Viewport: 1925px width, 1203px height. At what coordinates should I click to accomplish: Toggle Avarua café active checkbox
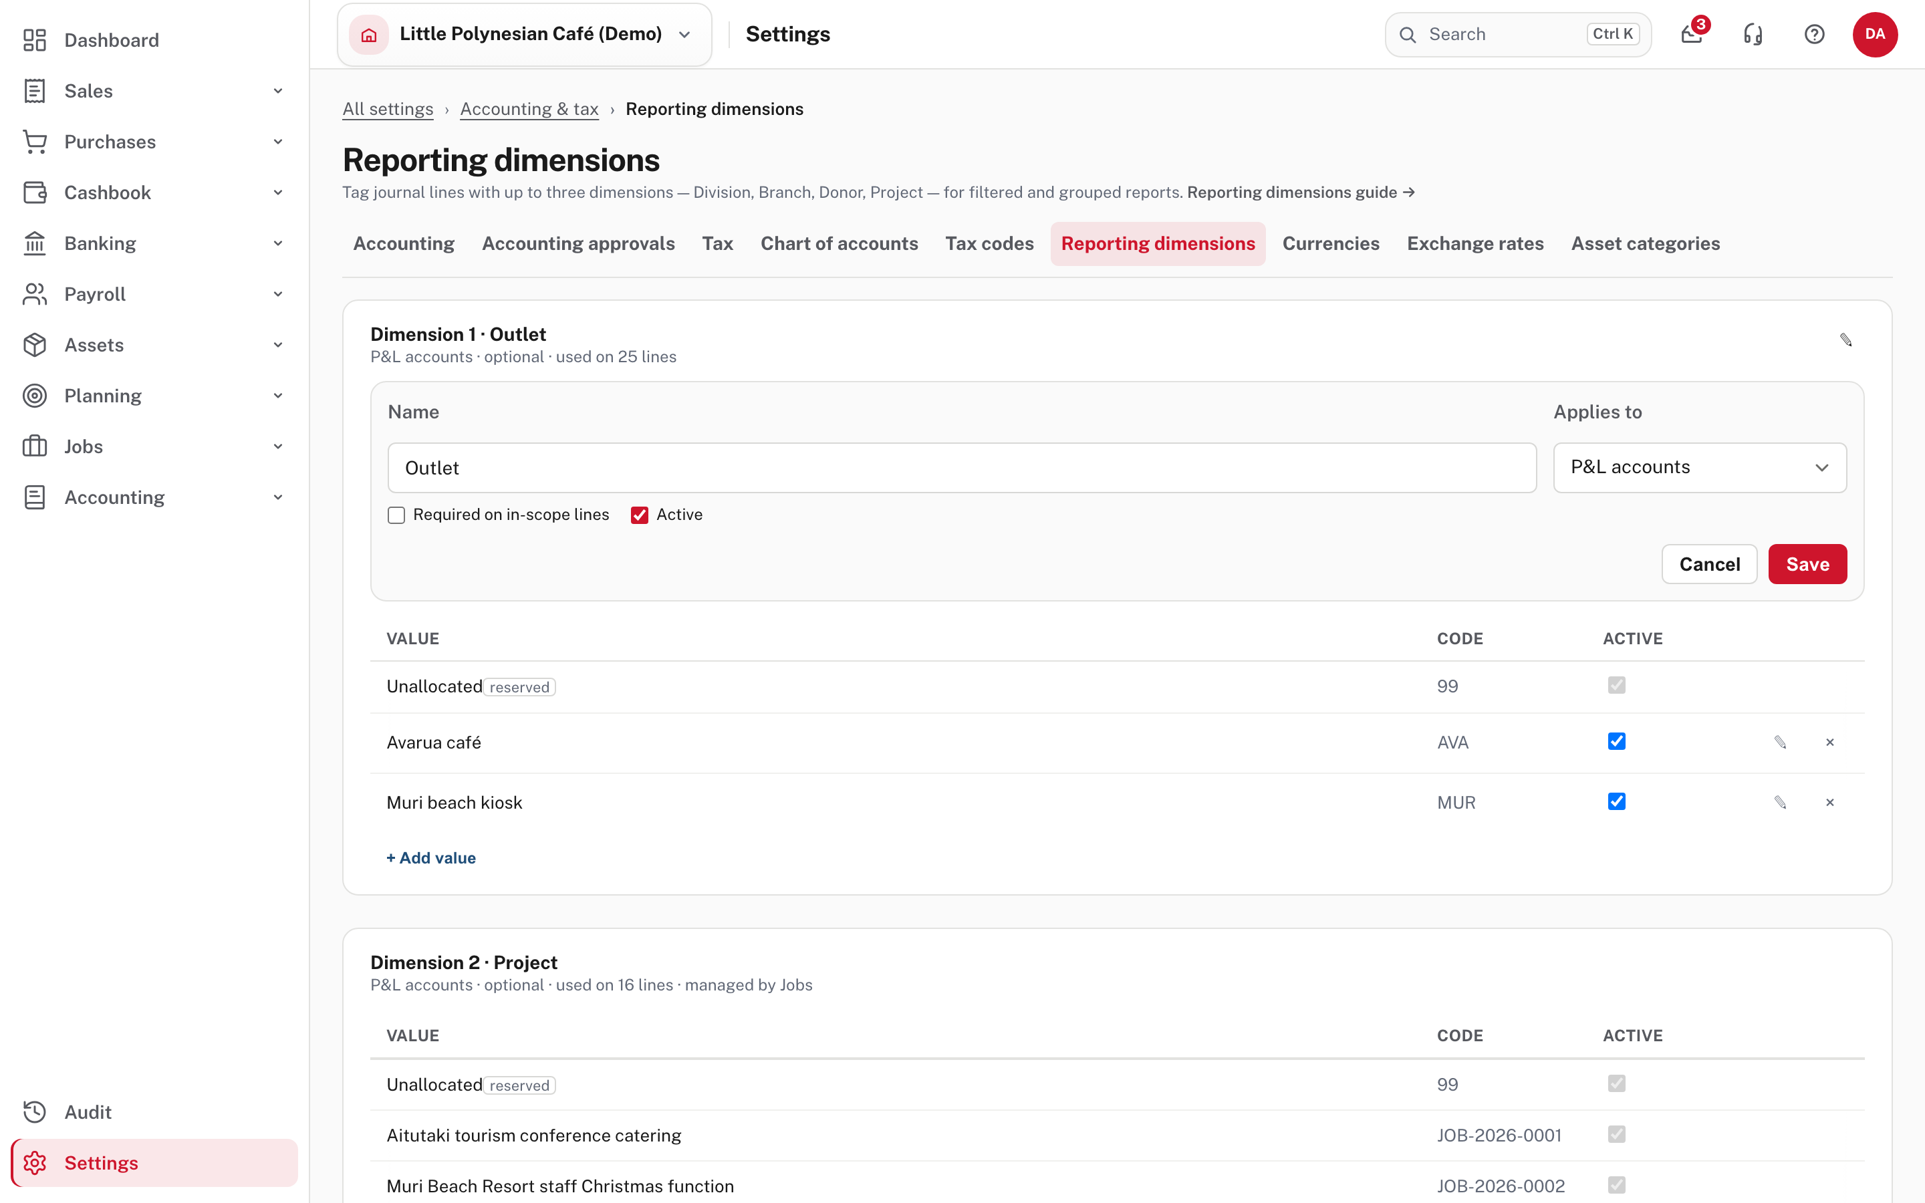1616,742
